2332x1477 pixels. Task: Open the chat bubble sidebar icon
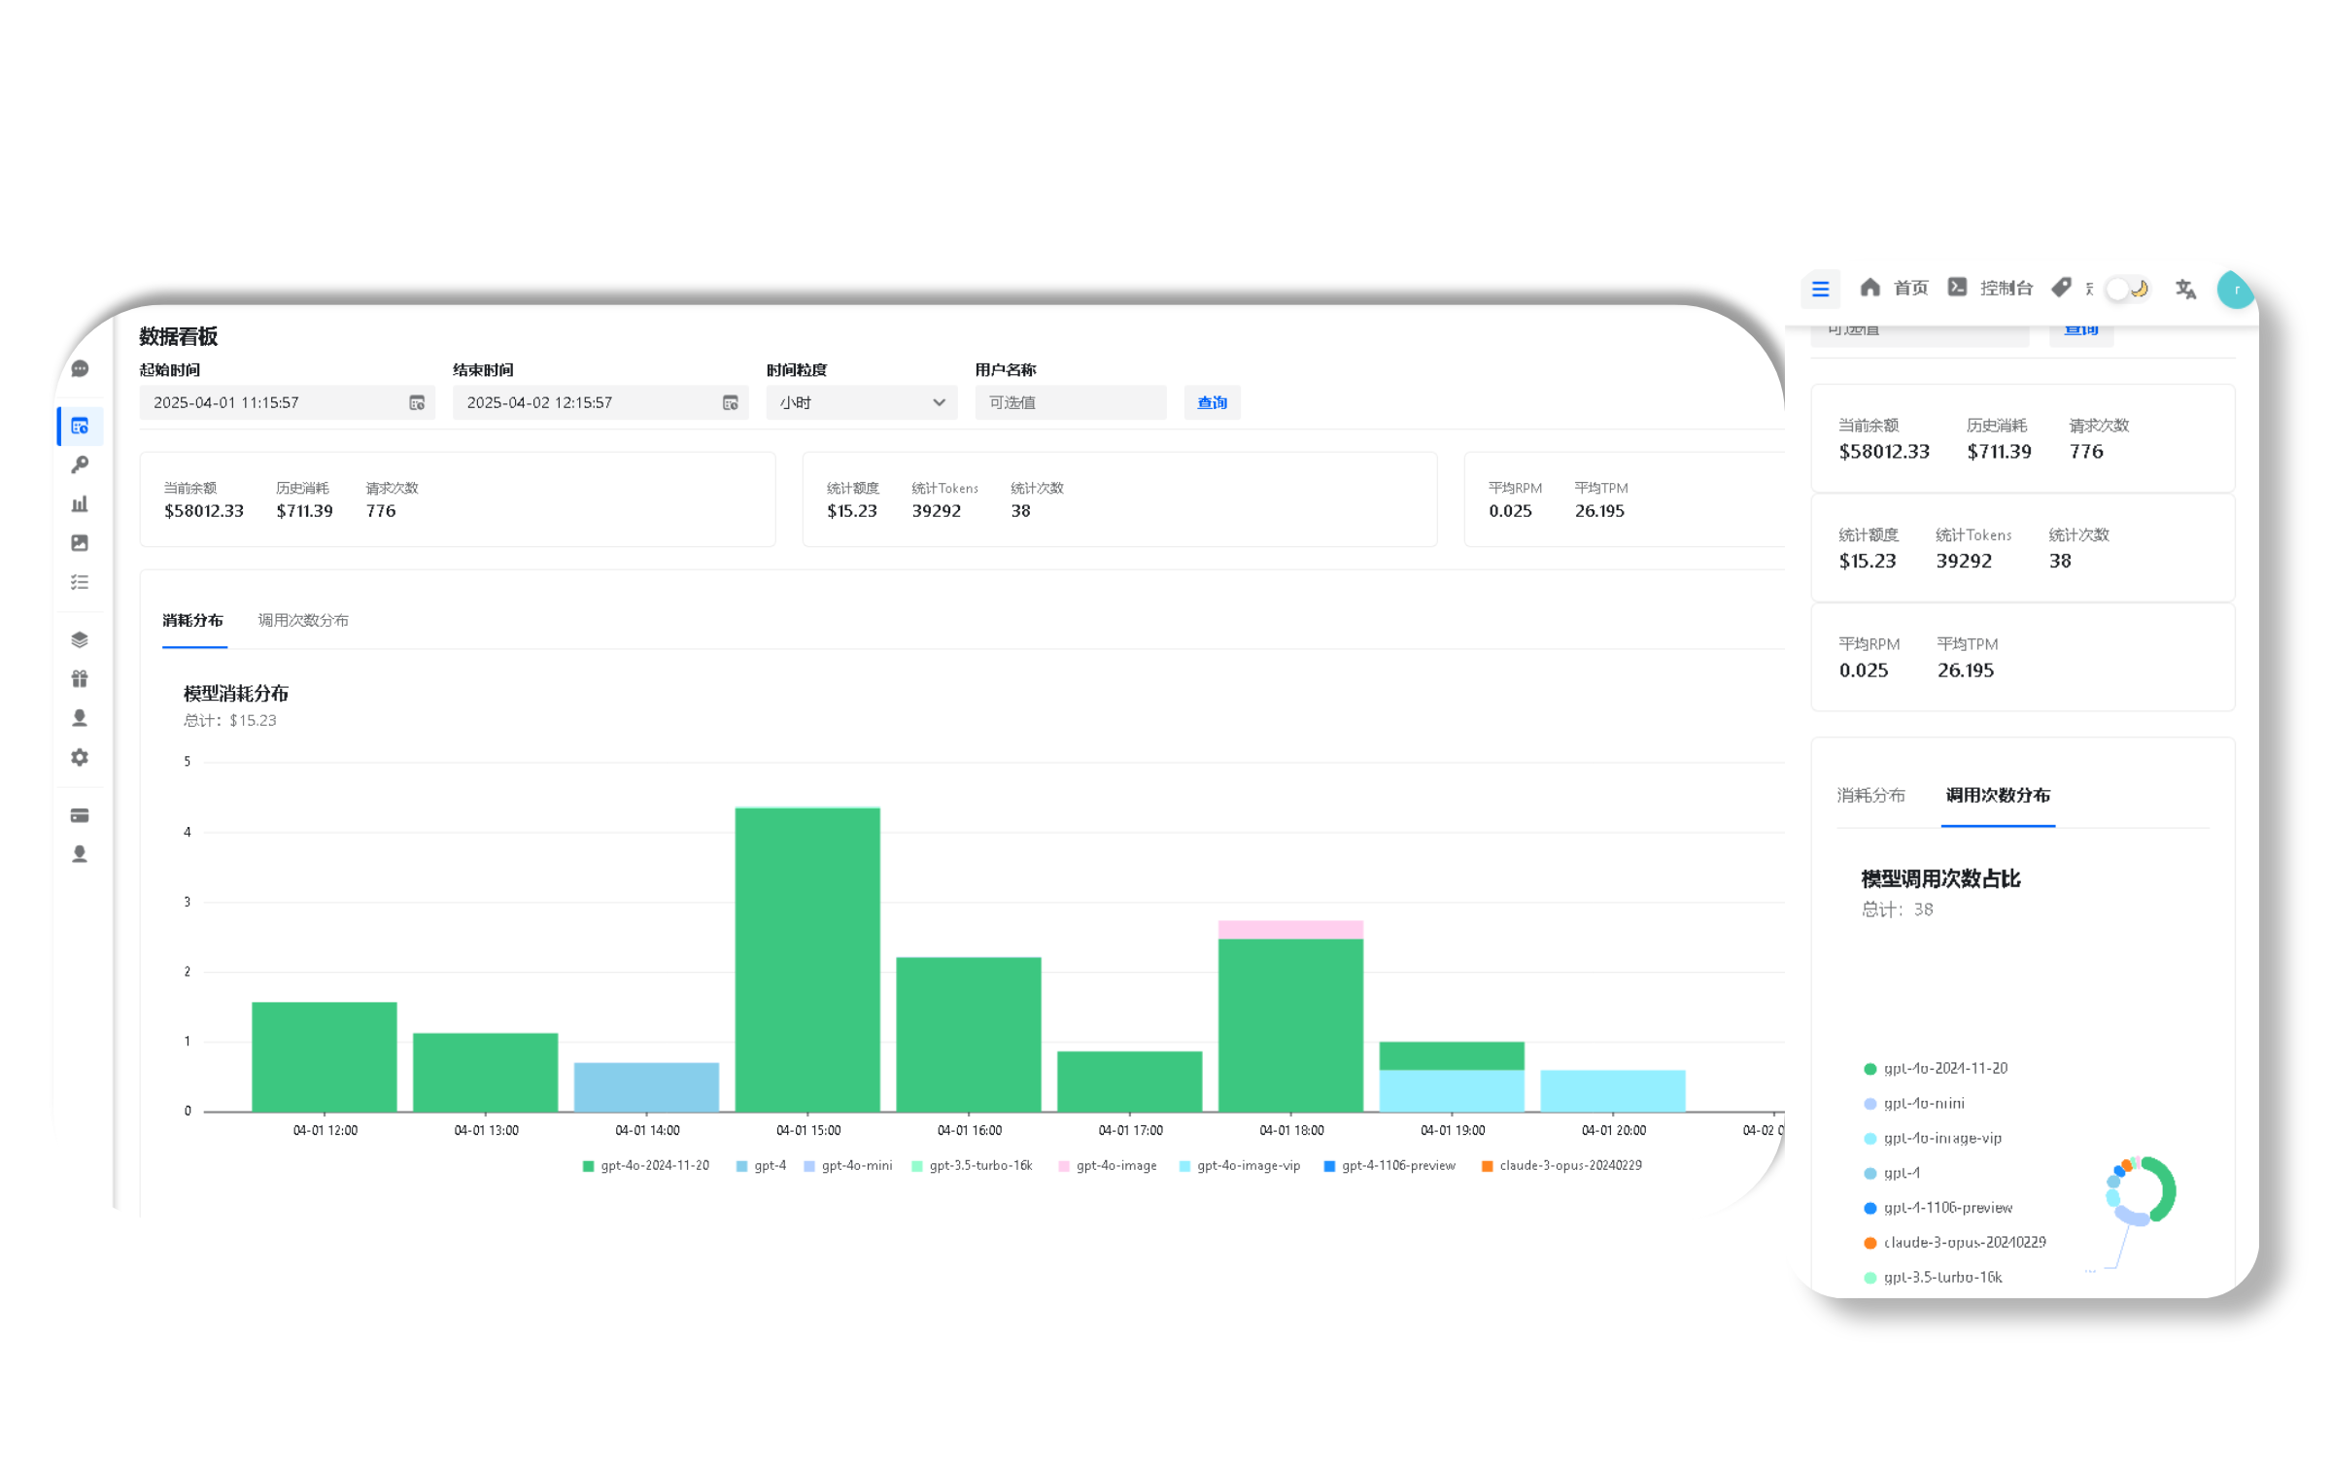80,369
